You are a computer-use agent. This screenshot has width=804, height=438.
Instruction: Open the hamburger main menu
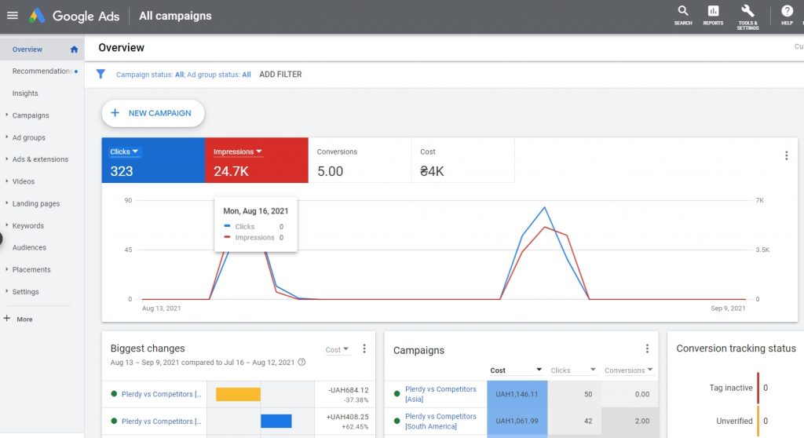(13, 16)
